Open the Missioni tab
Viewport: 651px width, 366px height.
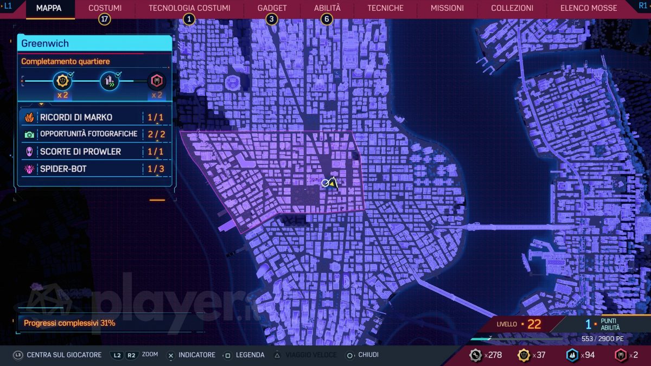(447, 8)
